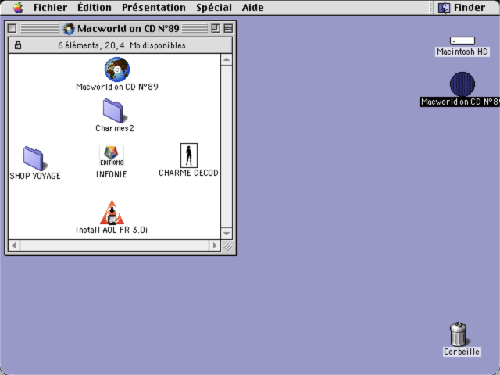
Task: Click the Charmes2 folder label
Action: [x=115, y=128]
